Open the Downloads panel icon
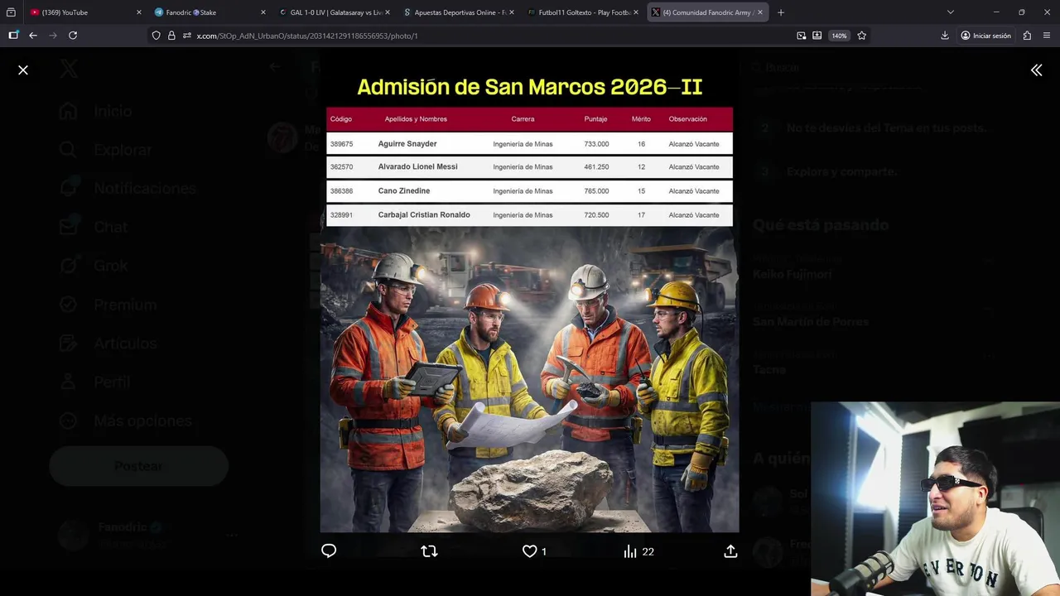This screenshot has height=596, width=1060. [945, 36]
